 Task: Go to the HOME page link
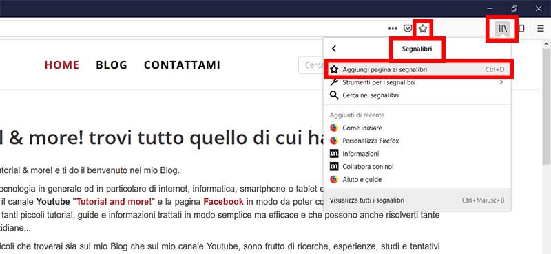[62, 65]
